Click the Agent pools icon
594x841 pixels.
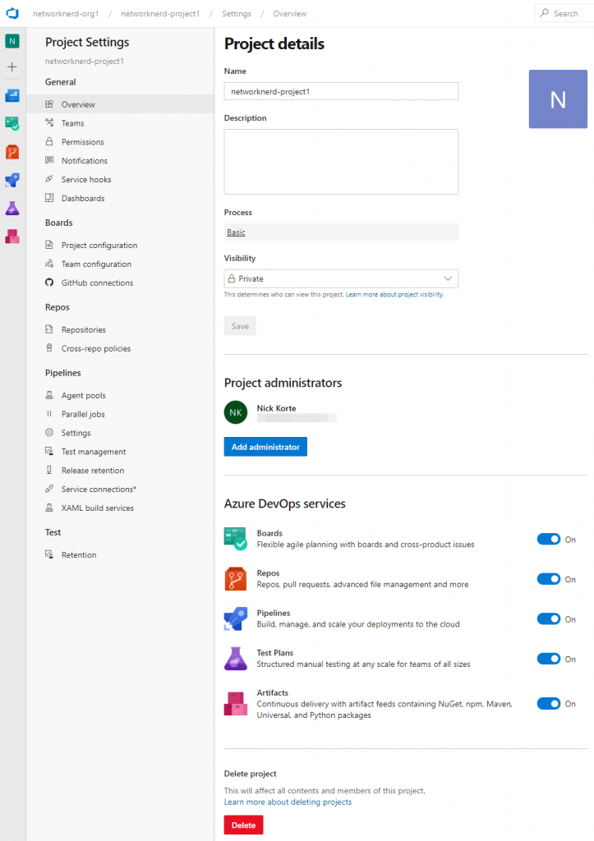49,395
